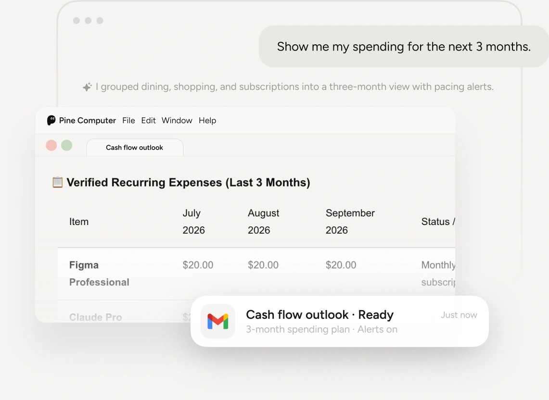The height and width of the screenshot is (400, 549).
Task: Switch to the Cash flow outlook tab
Action: coord(135,147)
